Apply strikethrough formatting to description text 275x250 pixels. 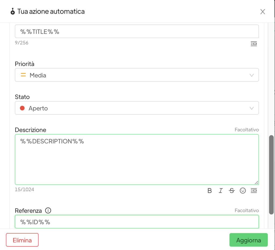click(231, 191)
